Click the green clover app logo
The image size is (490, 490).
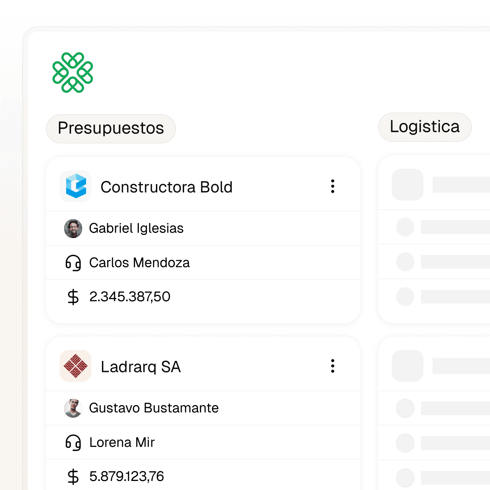pyautogui.click(x=73, y=72)
